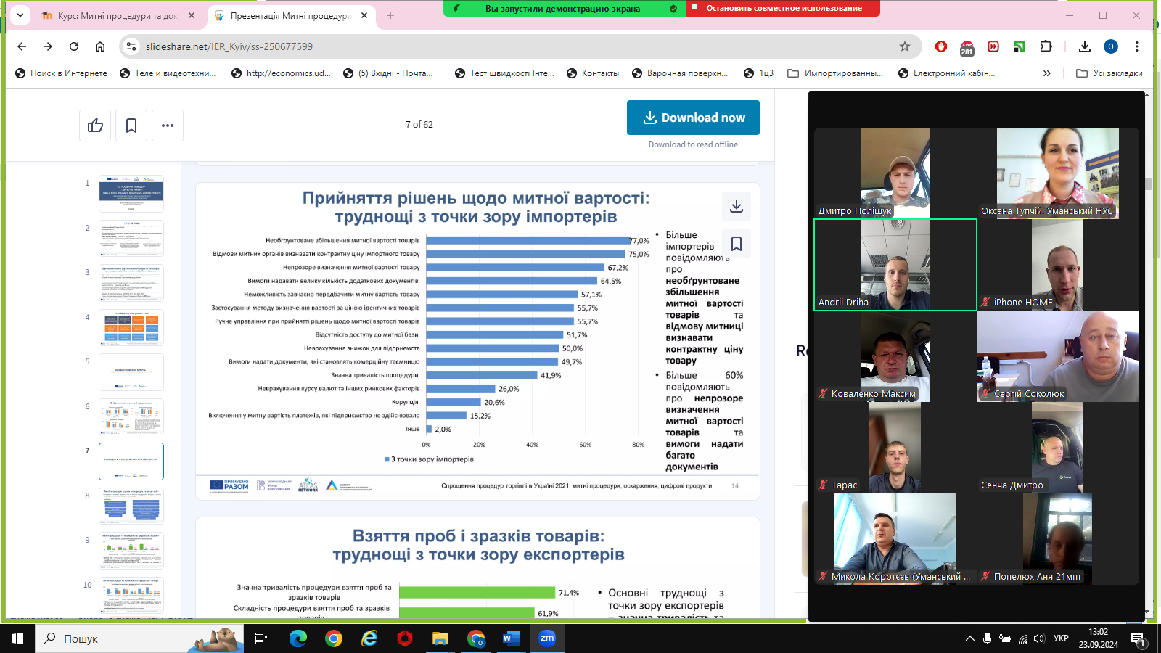This screenshot has width=1161, height=653.
Task: Open (5) Вхідні - Почта bookmark
Action: (387, 73)
